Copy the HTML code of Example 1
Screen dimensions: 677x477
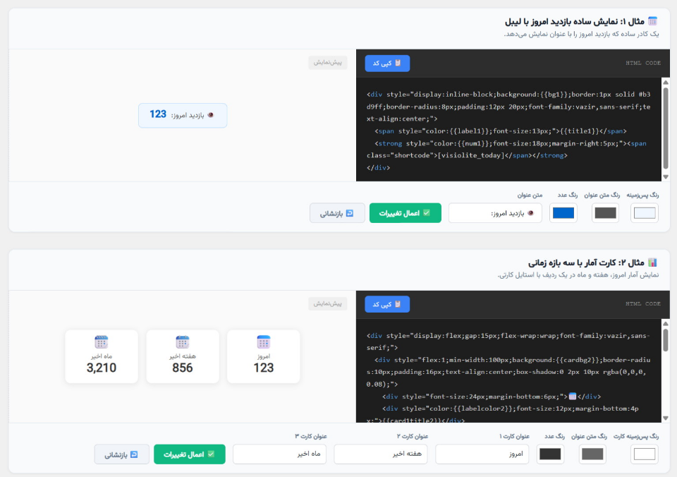click(x=387, y=63)
